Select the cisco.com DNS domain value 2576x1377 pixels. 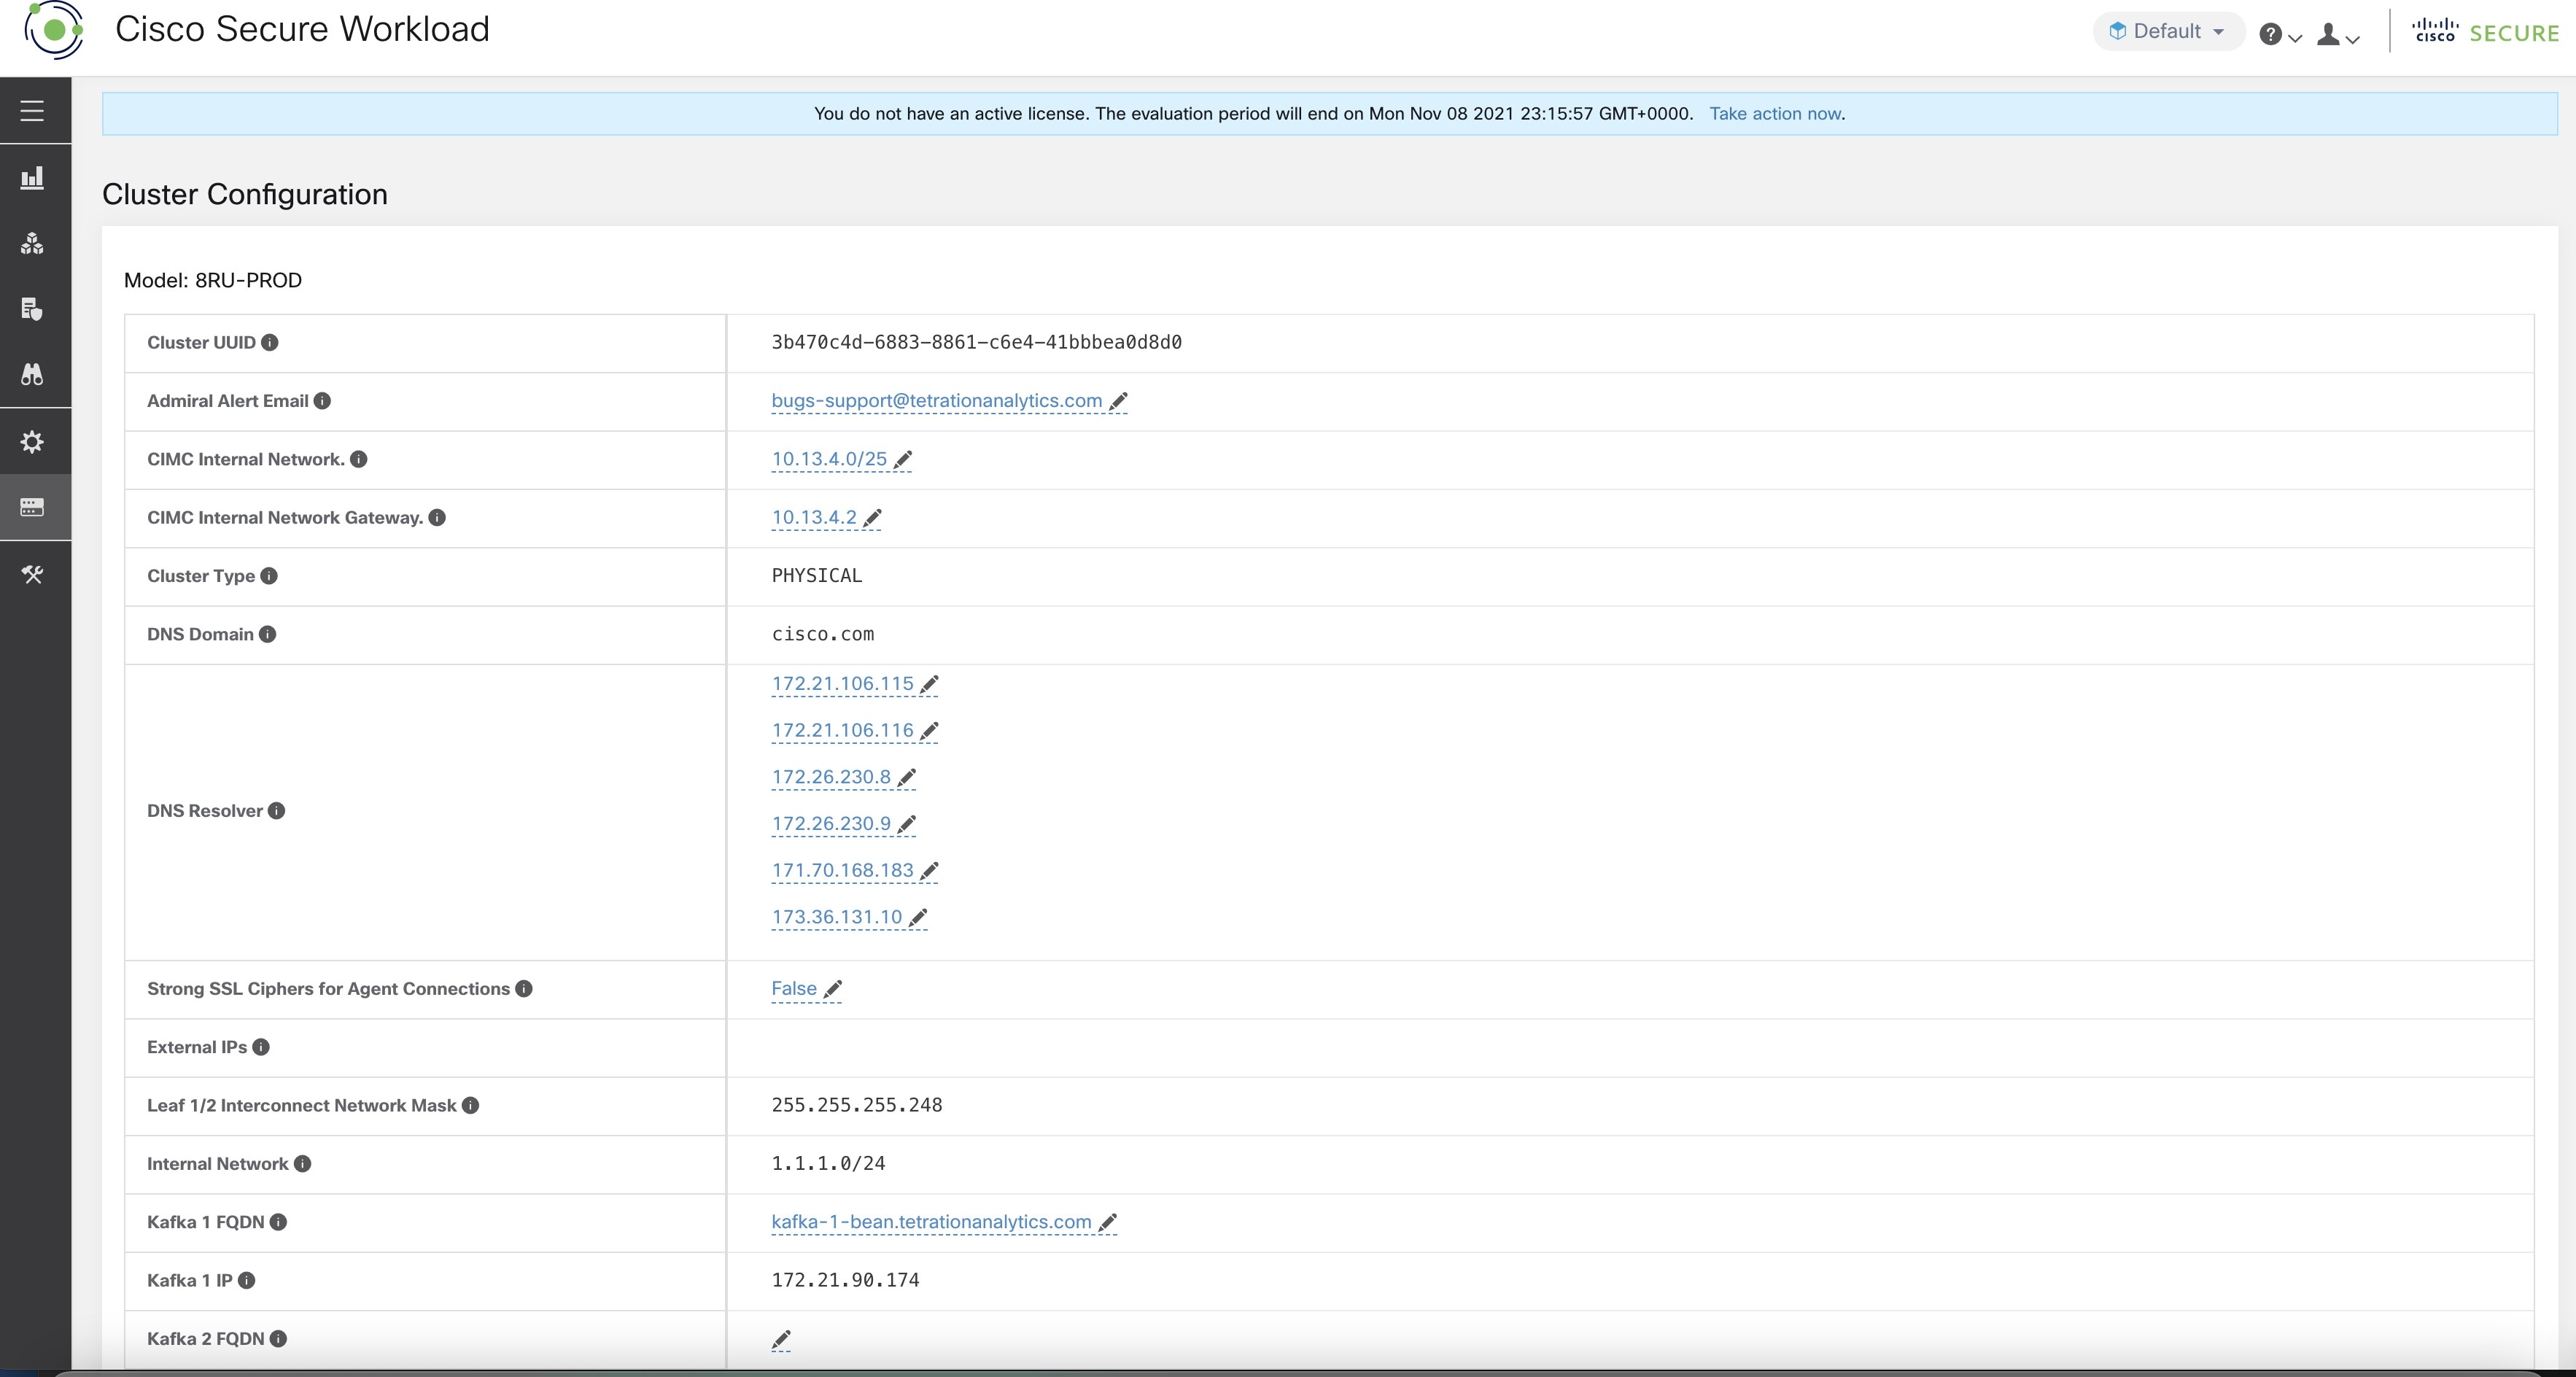point(822,634)
